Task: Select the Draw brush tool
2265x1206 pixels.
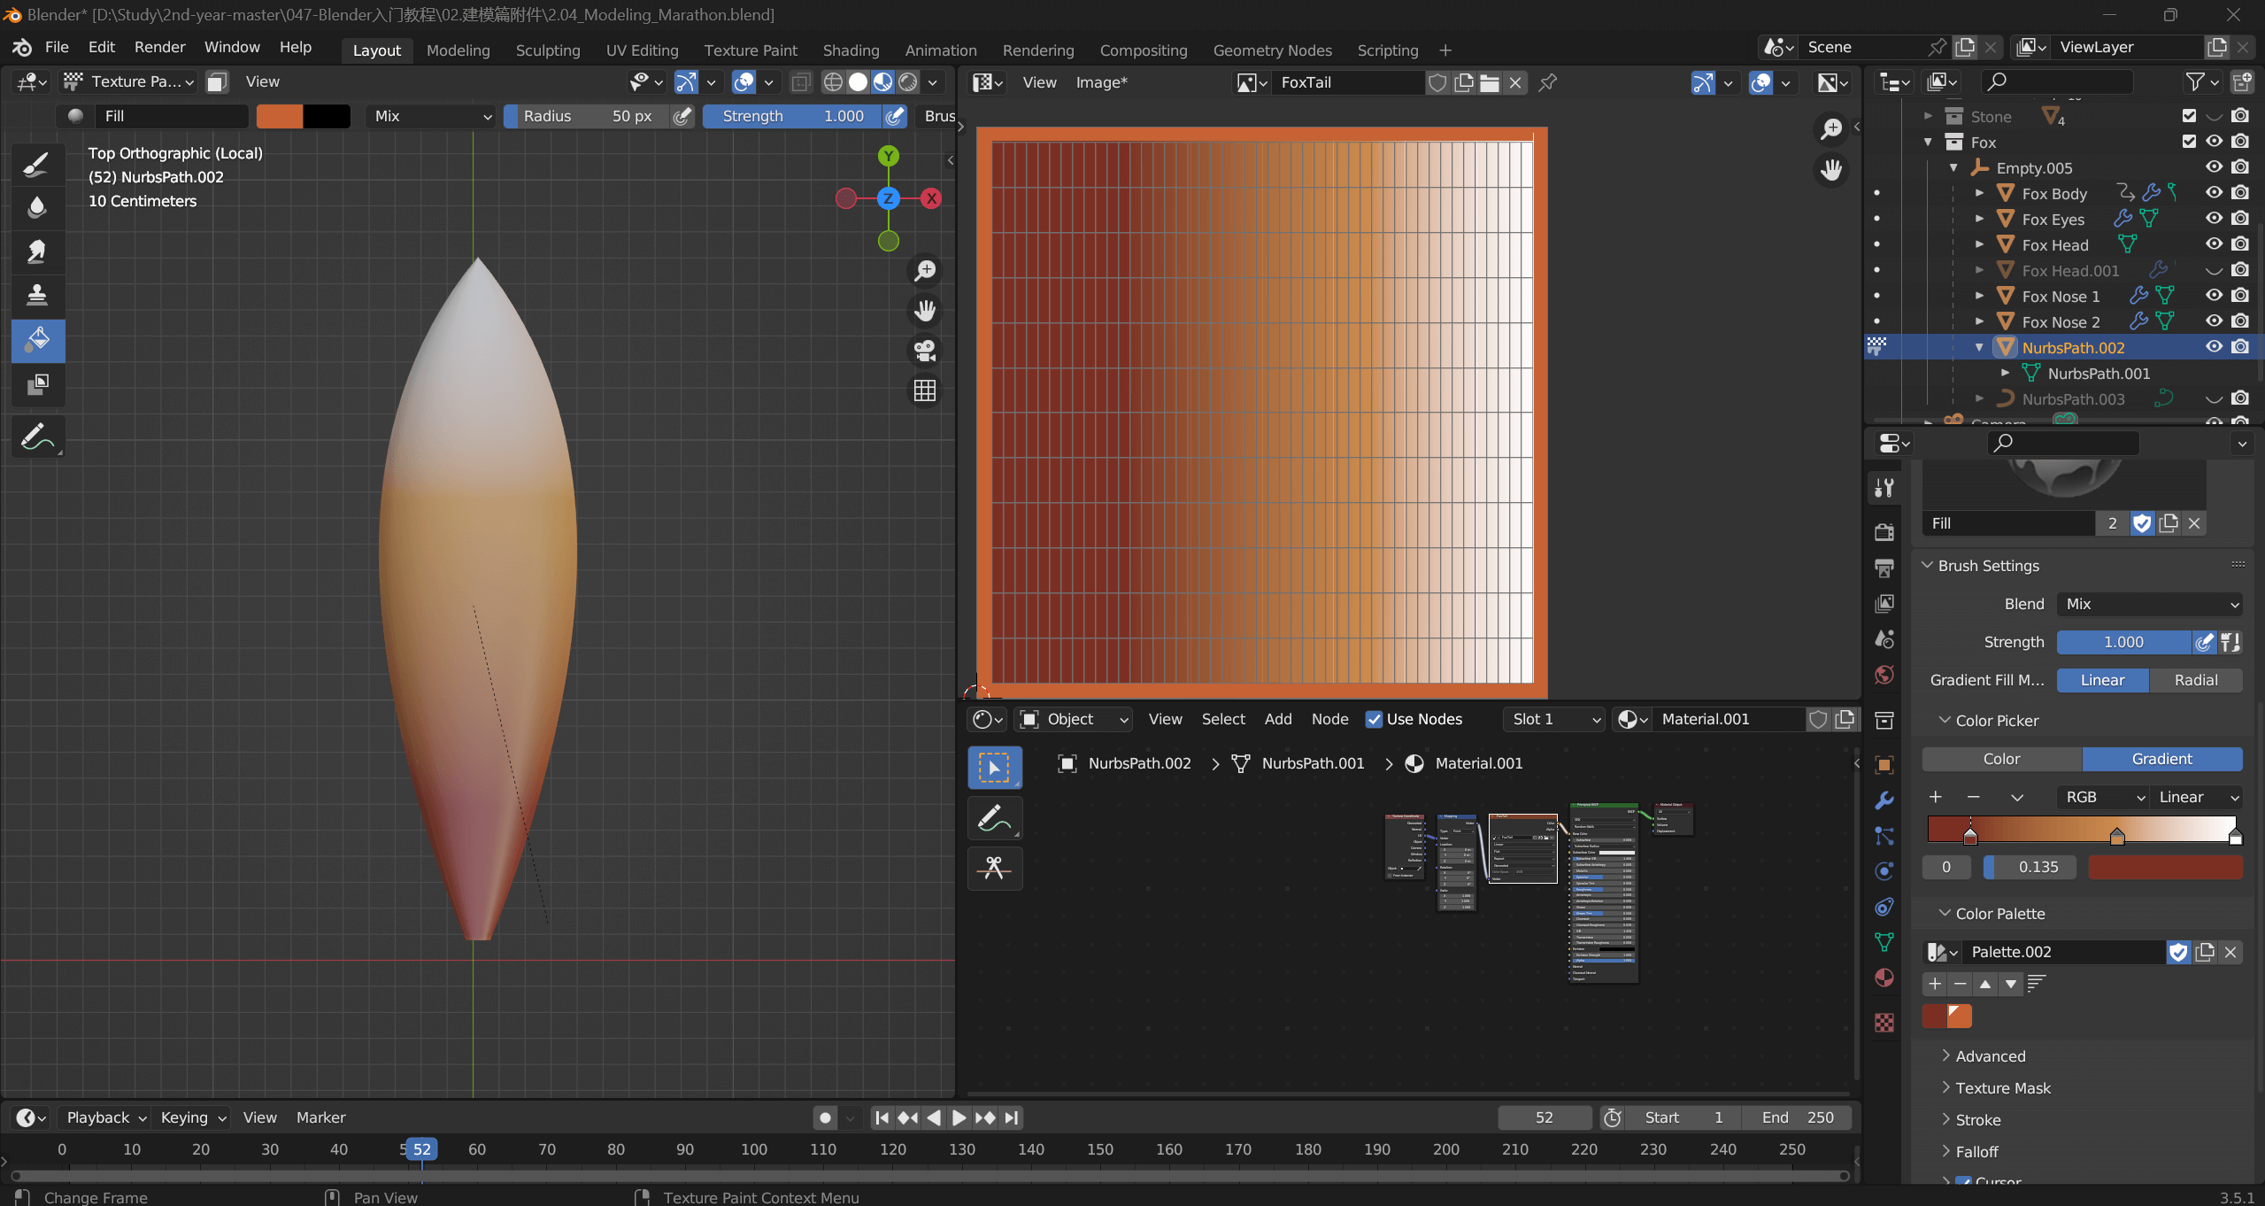Action: 37,165
